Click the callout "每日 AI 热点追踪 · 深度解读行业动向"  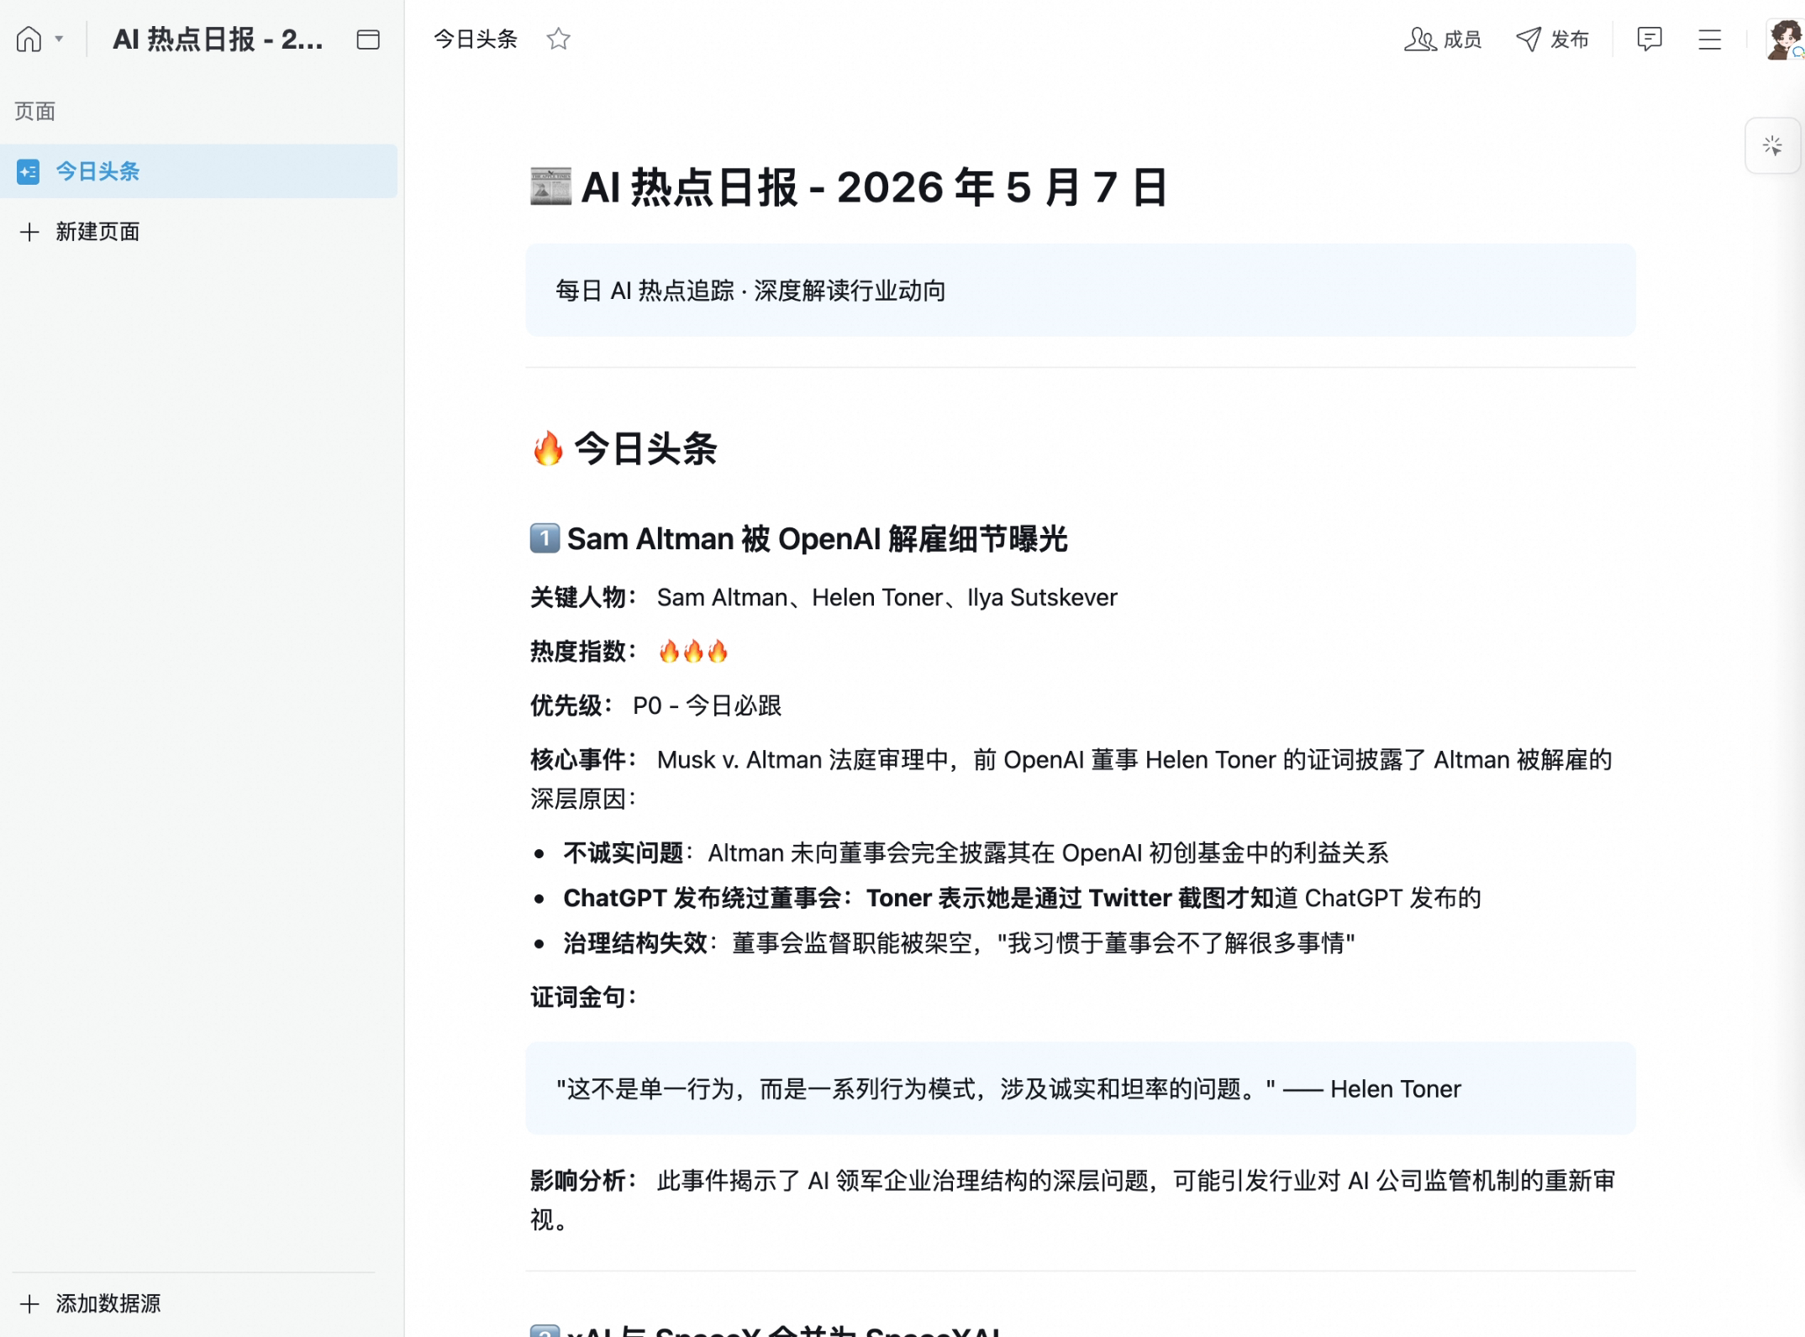pos(1081,291)
